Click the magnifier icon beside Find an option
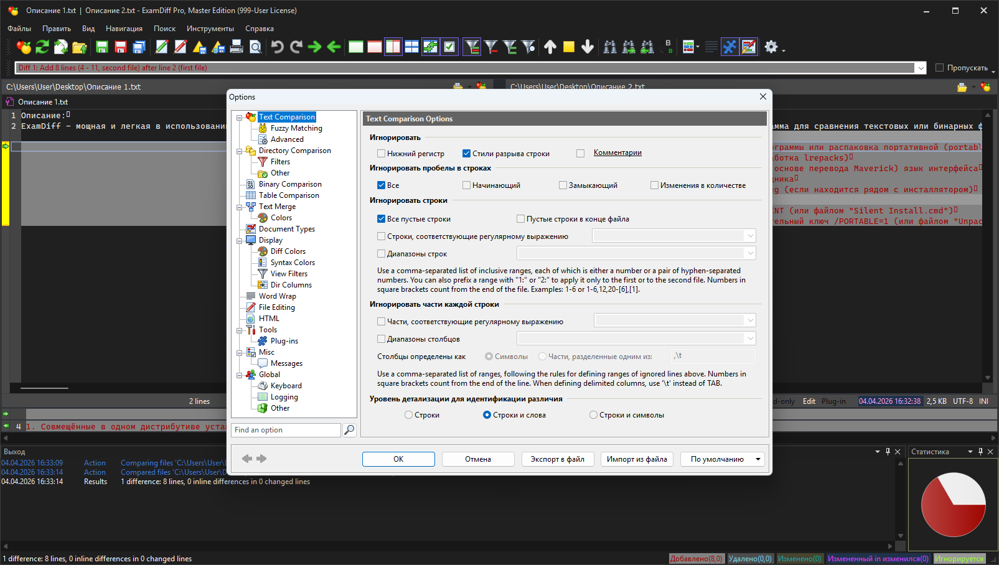 [x=349, y=430]
